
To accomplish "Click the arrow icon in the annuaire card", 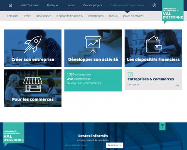I will click(177, 86).
